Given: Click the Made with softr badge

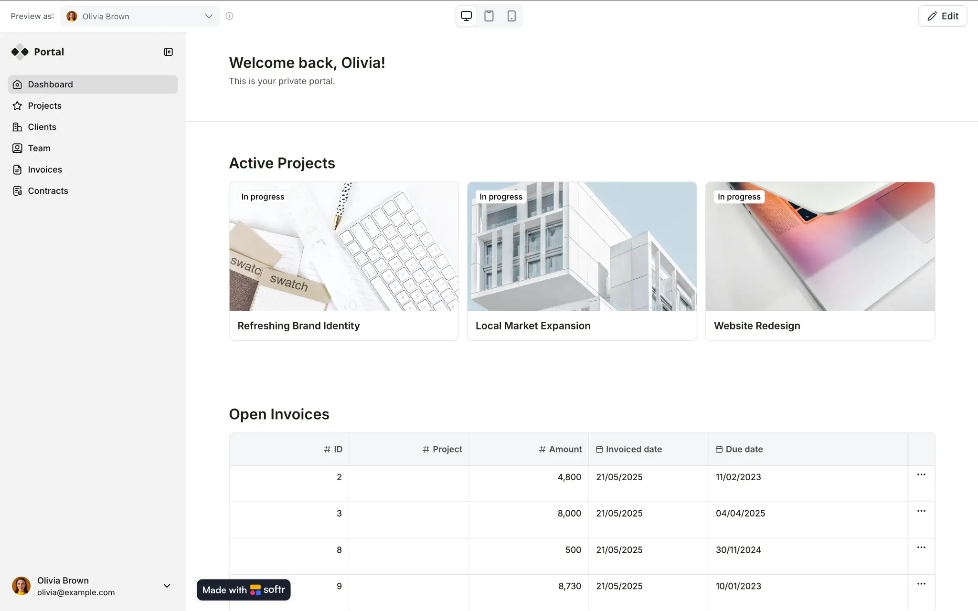Looking at the screenshot, I should (244, 590).
